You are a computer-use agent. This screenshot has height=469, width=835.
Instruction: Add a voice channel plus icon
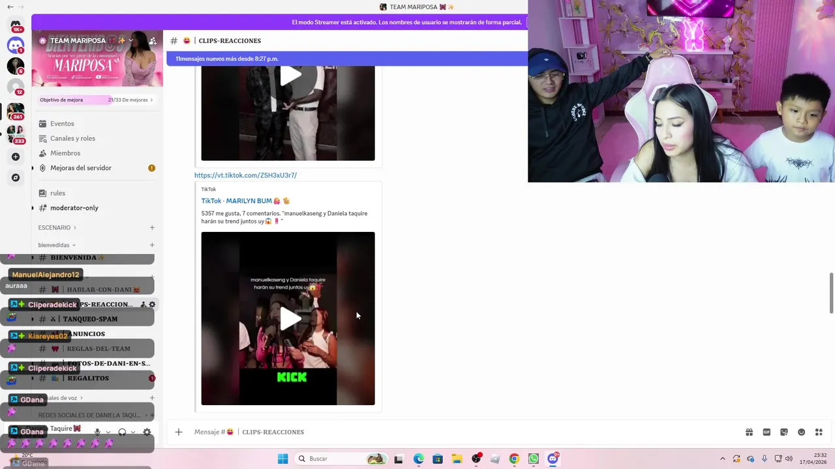click(152, 398)
